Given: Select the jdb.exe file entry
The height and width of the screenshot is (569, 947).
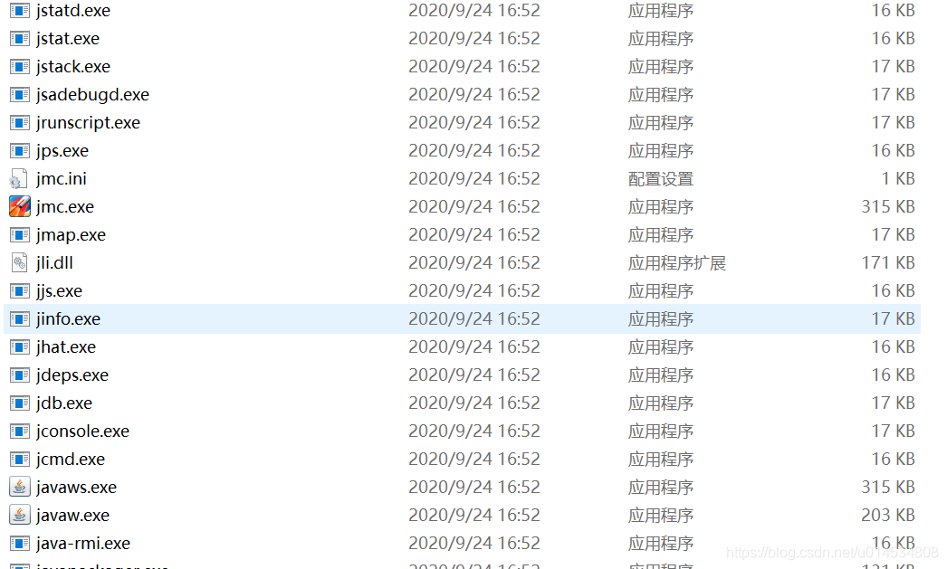Looking at the screenshot, I should (x=462, y=403).
